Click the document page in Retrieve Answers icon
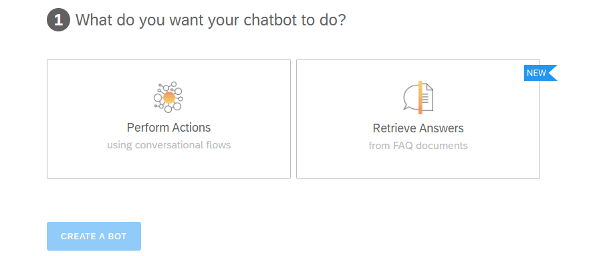 (x=428, y=98)
